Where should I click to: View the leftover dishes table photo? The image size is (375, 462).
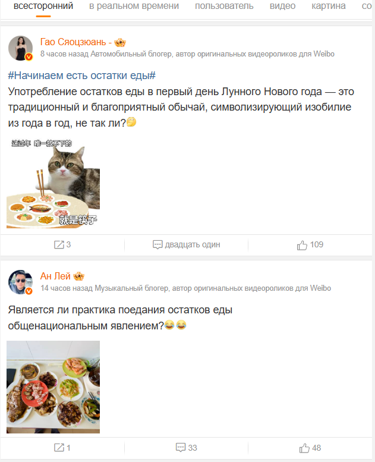(53, 387)
